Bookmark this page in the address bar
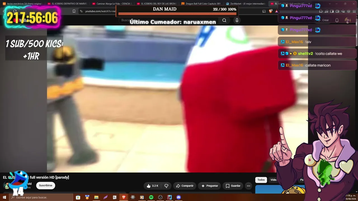The height and width of the screenshot is (201, 358). tap(74, 11)
